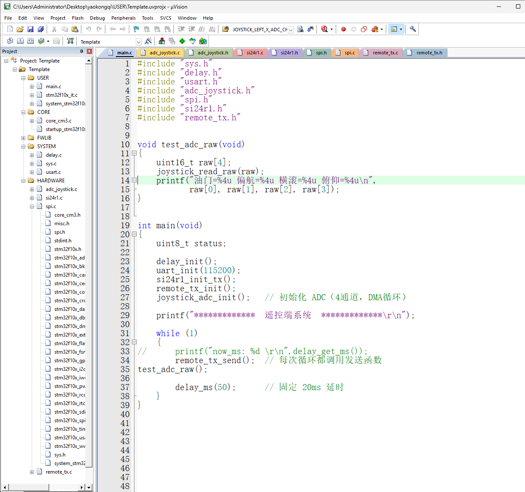Expand remote_tx.c in project tree
This screenshot has height=492, width=525.
(32, 472)
